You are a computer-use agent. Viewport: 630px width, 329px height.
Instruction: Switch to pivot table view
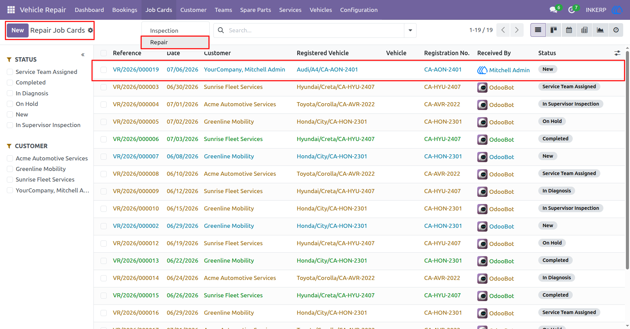[x=584, y=30]
